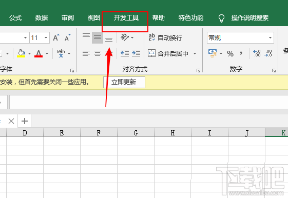The width and height of the screenshot is (288, 198).
Task: Align text left
Action: coord(86,53)
